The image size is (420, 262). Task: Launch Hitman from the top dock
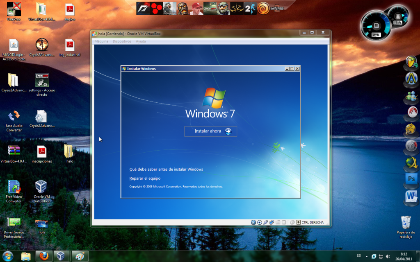237,9
